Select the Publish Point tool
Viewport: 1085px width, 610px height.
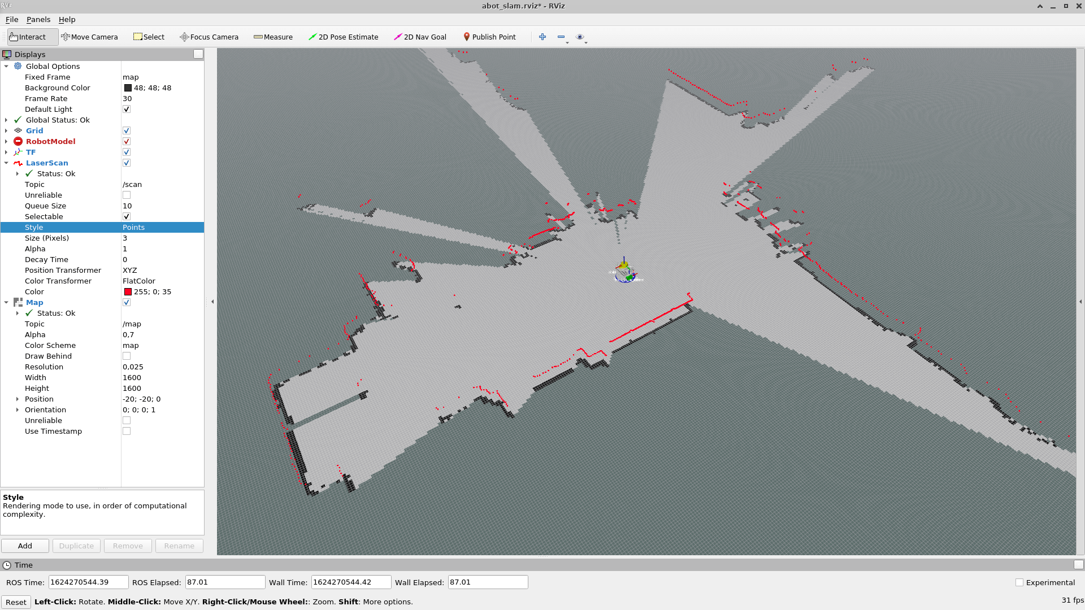[490, 37]
